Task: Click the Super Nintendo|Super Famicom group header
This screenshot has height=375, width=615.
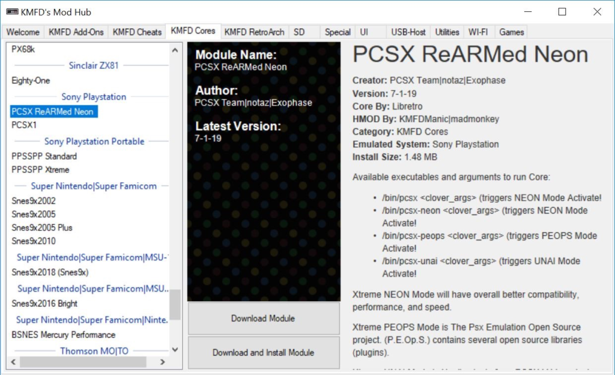Action: click(x=94, y=186)
